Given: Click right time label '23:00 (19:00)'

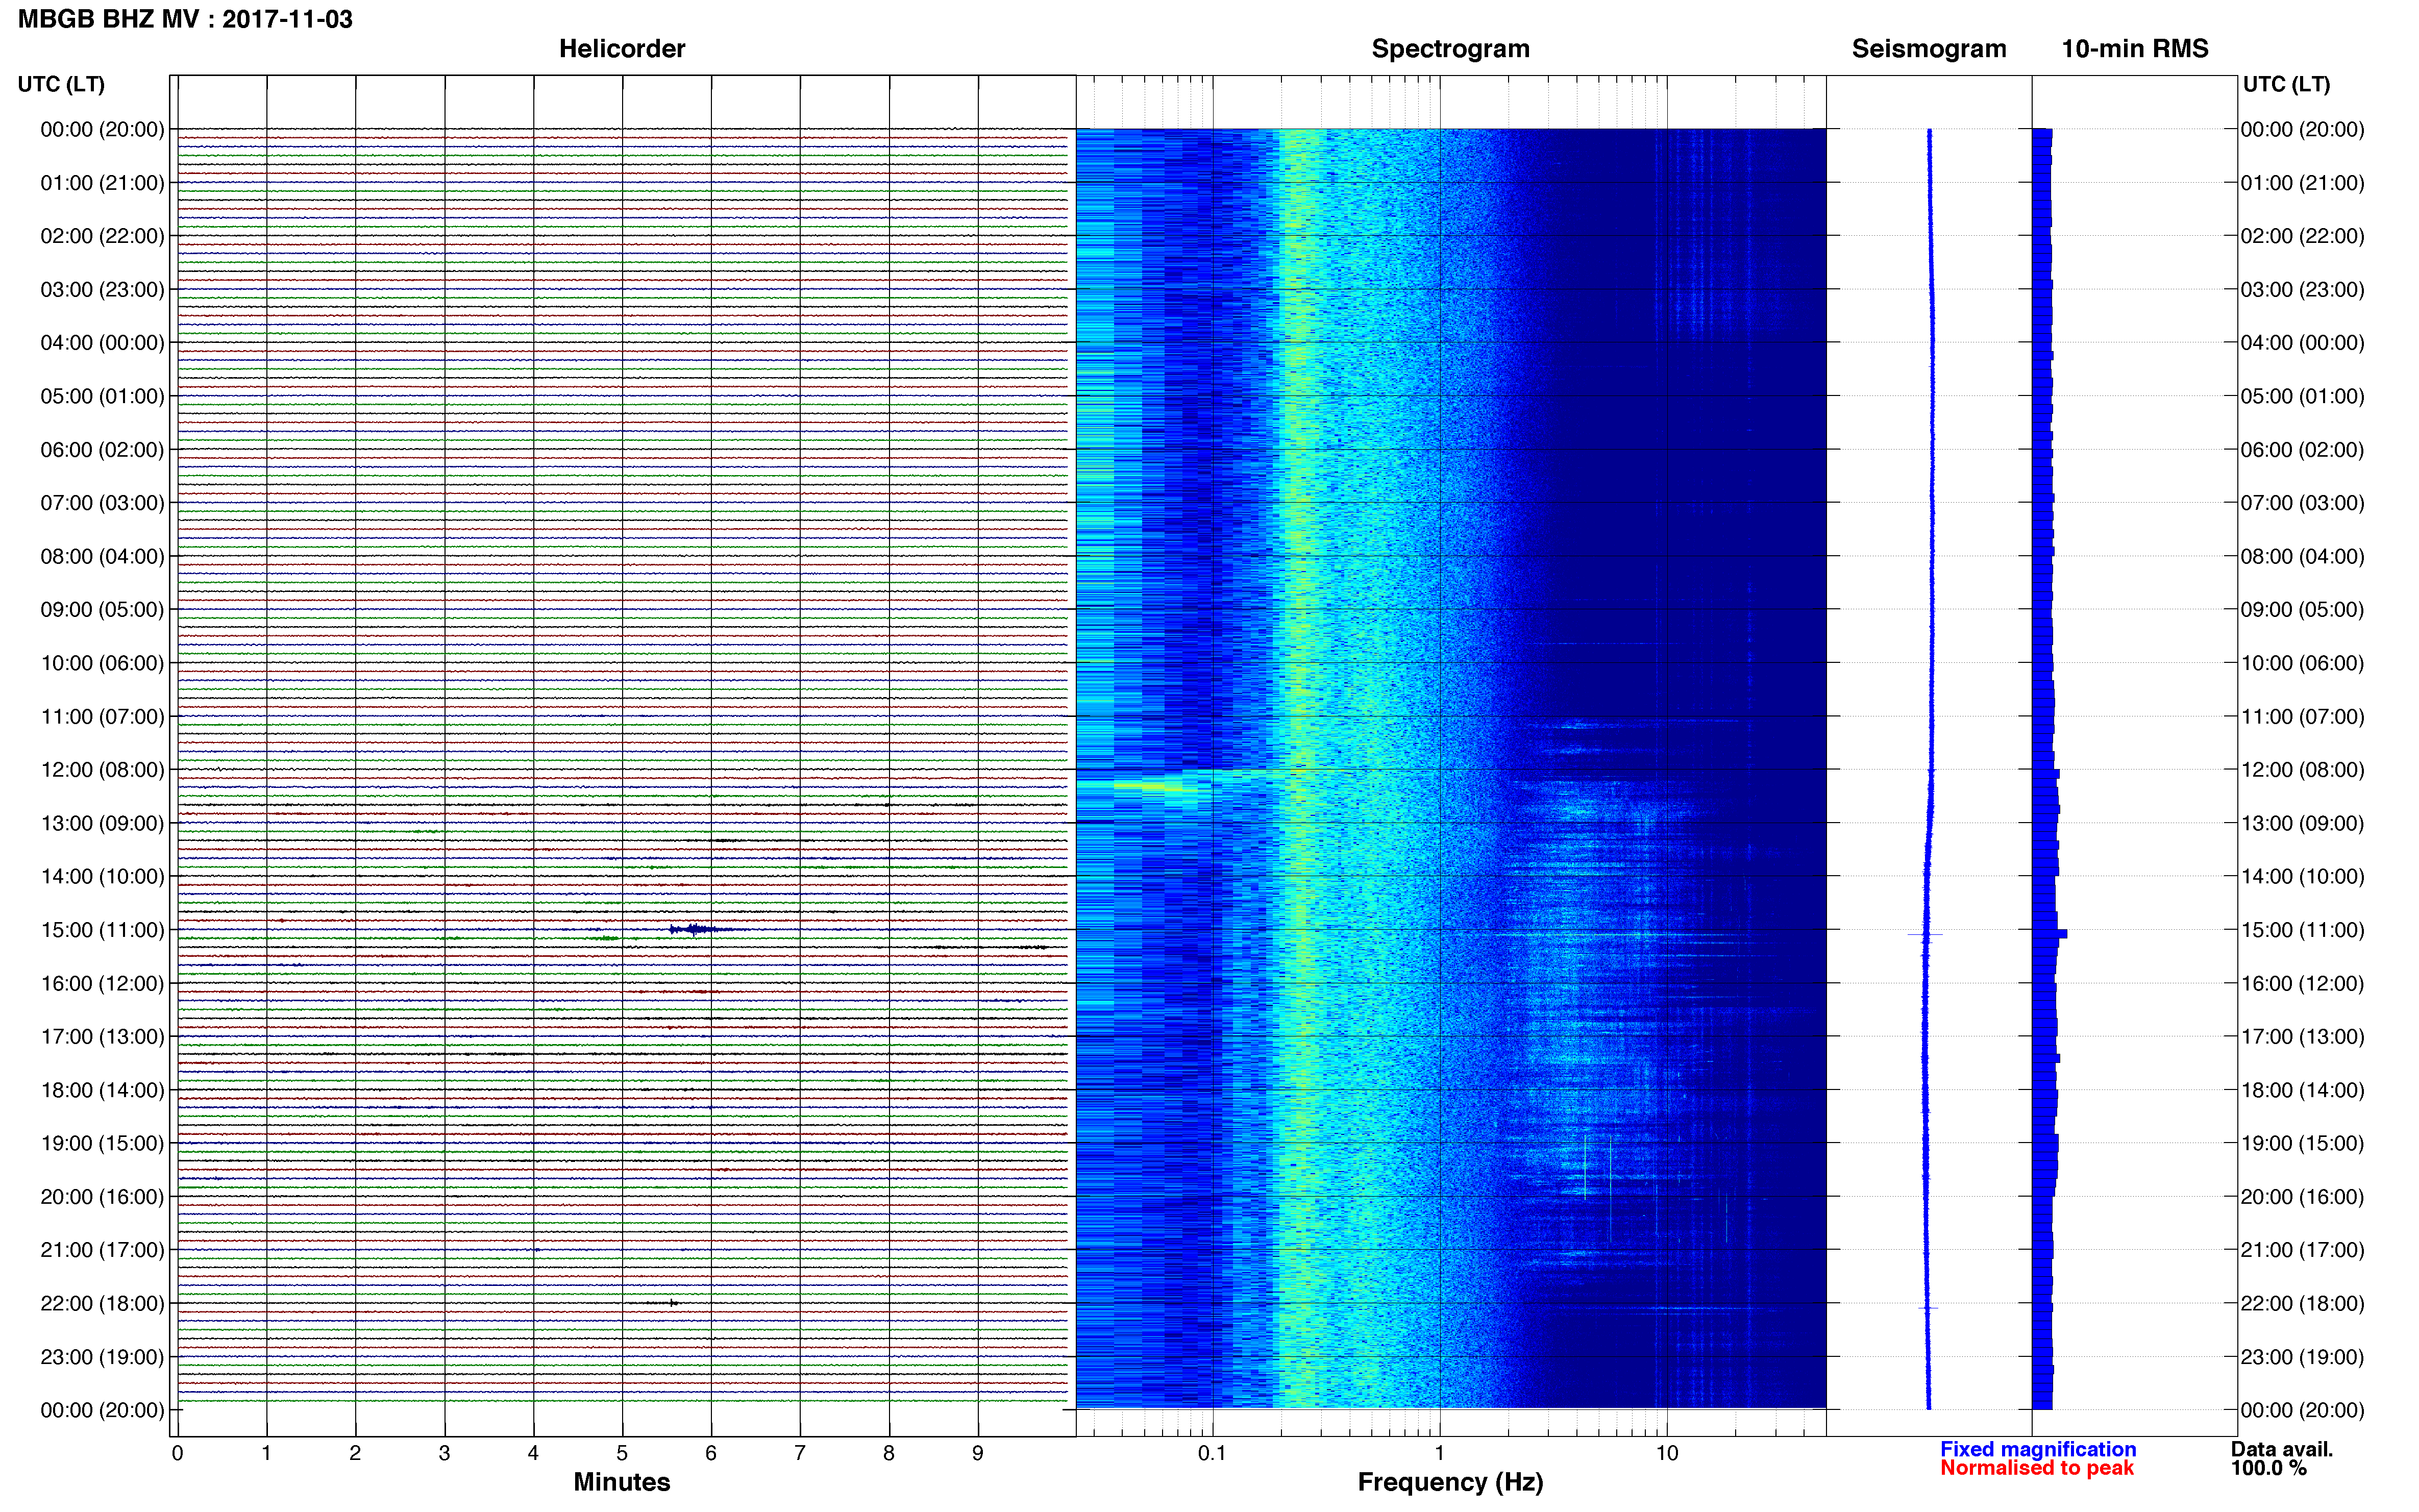Looking at the screenshot, I should [2302, 1357].
